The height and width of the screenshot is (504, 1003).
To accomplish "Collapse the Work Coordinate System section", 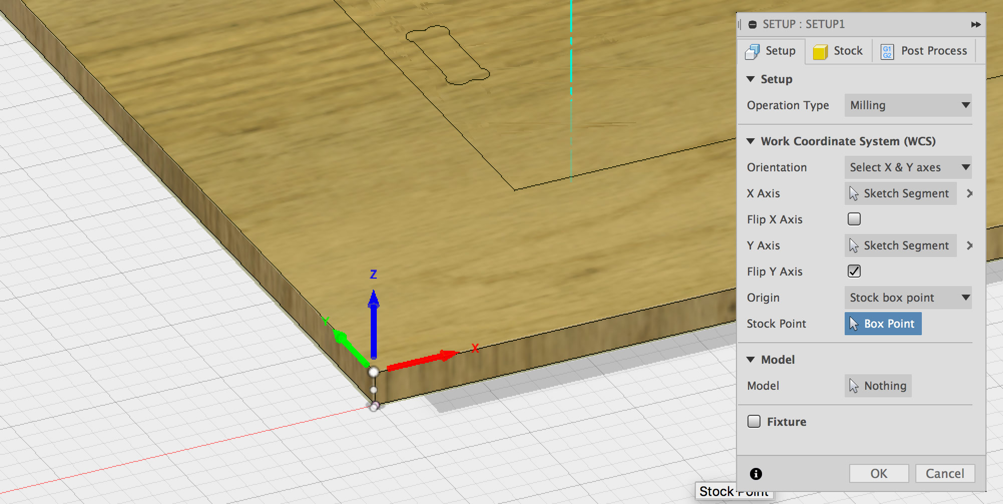I will (x=750, y=141).
